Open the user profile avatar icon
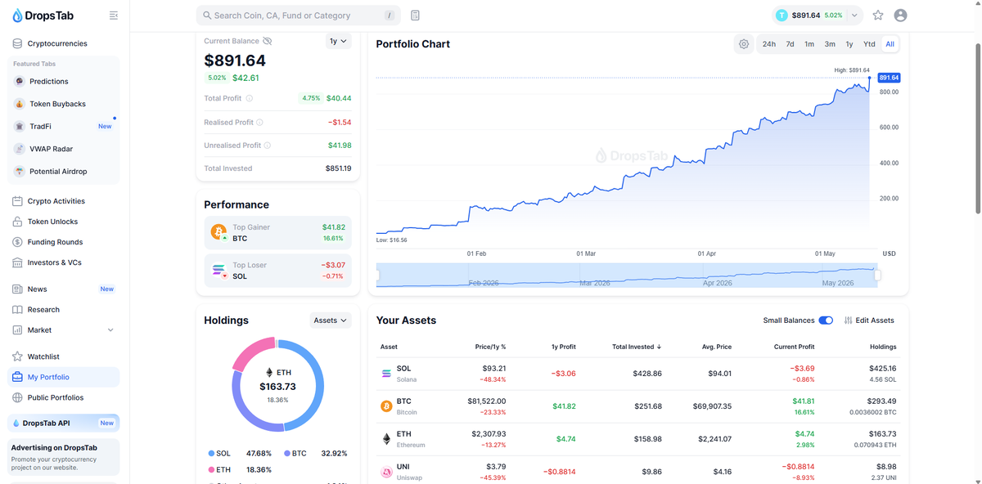982x484 pixels. pyautogui.click(x=901, y=16)
